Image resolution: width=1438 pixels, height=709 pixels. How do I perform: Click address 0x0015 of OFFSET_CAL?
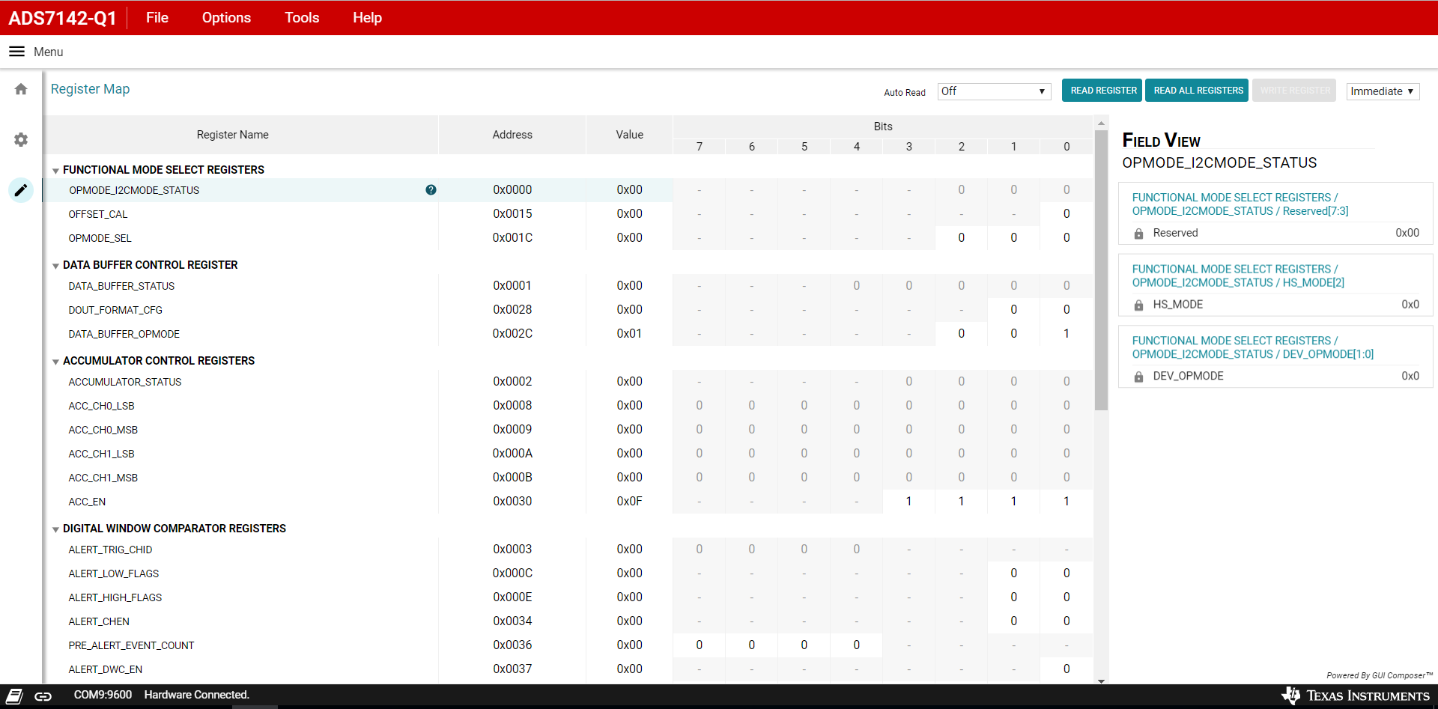click(512, 214)
